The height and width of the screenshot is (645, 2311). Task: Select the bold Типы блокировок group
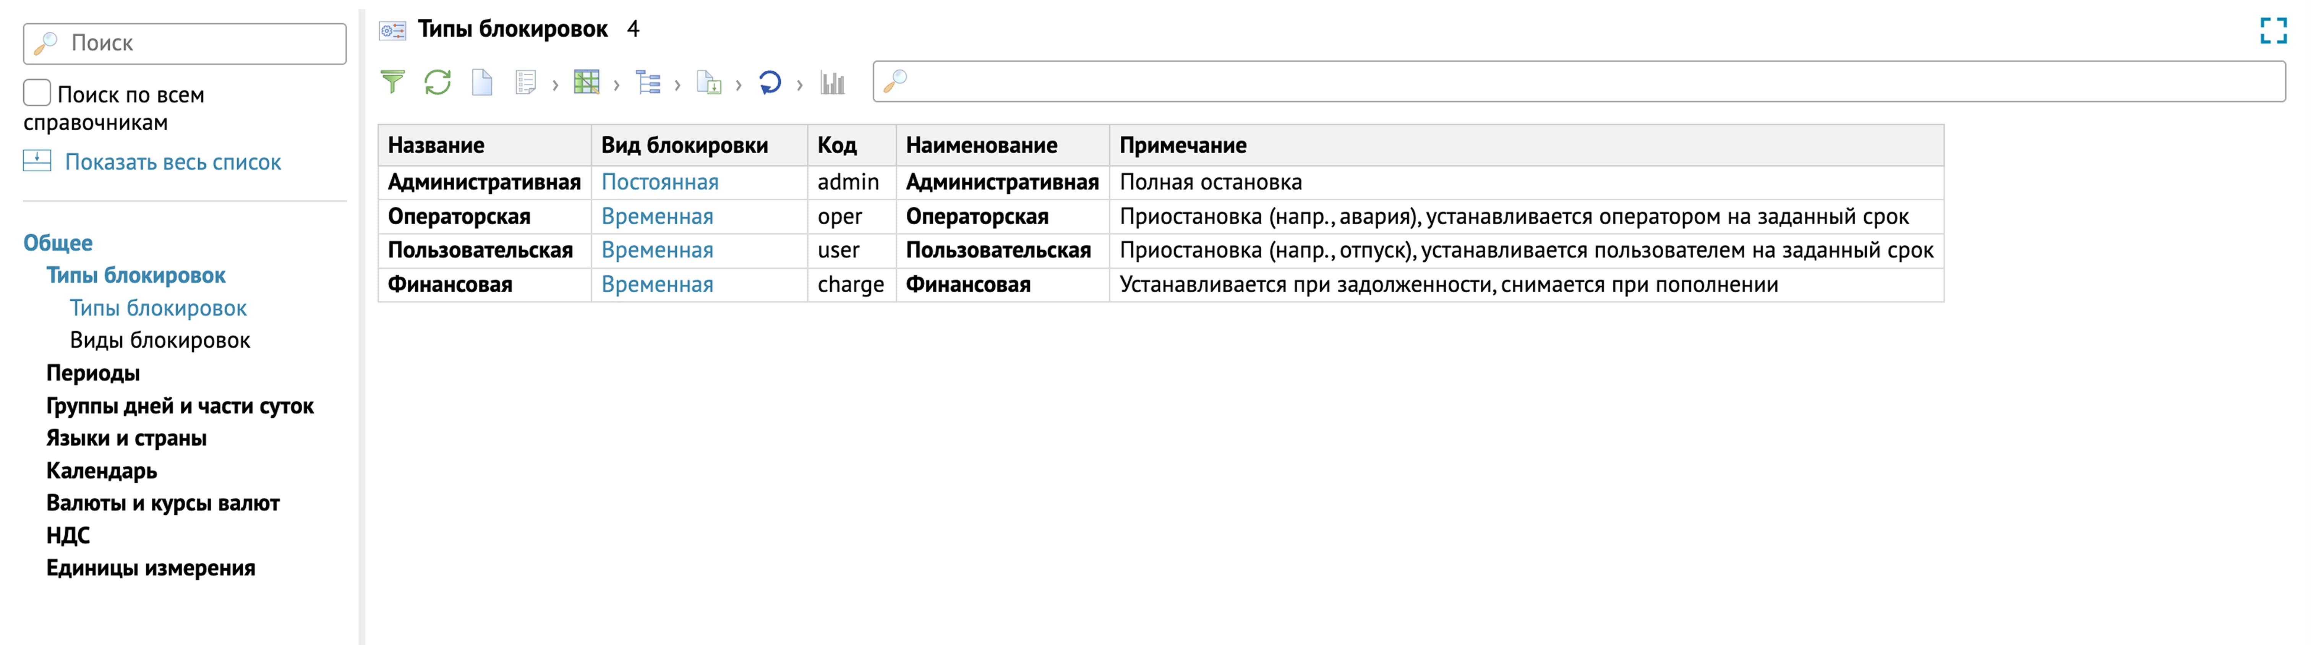point(136,276)
